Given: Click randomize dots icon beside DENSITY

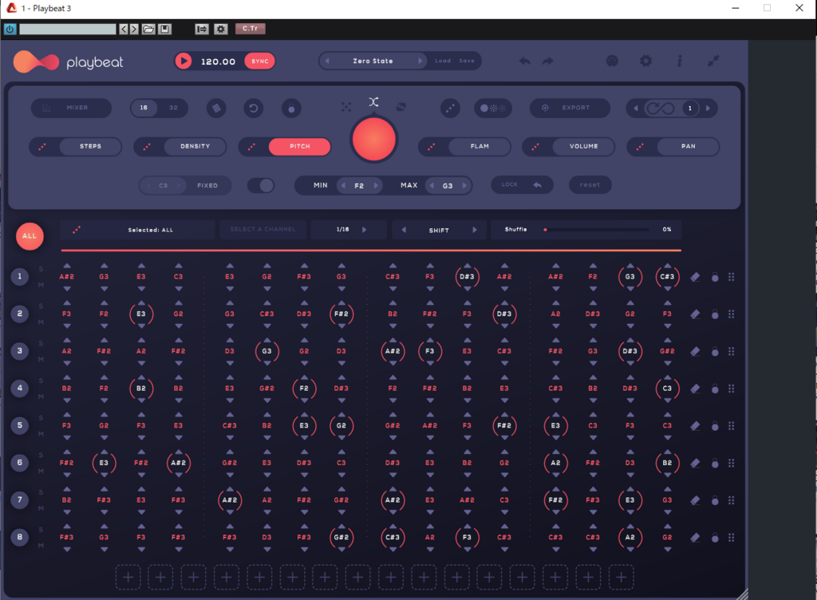Looking at the screenshot, I should click(147, 147).
